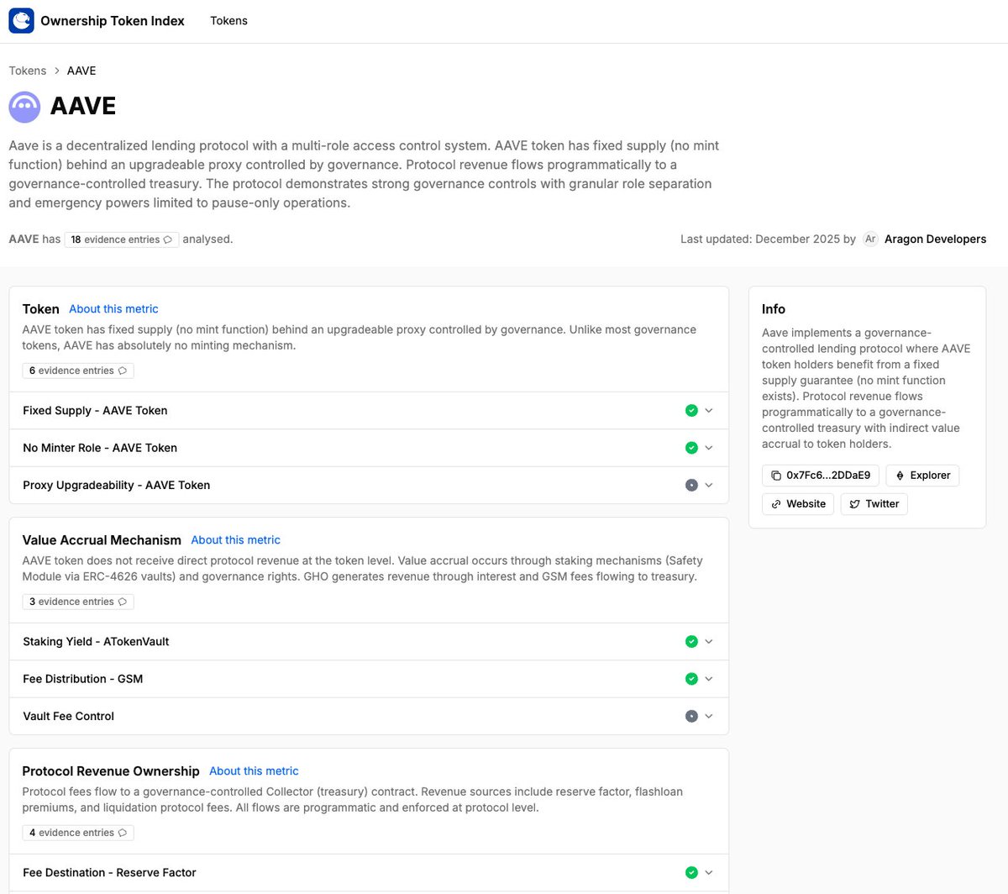Viewport: 1008px width, 894px height.
Task: Click the large AAVE page title
Action: click(83, 107)
